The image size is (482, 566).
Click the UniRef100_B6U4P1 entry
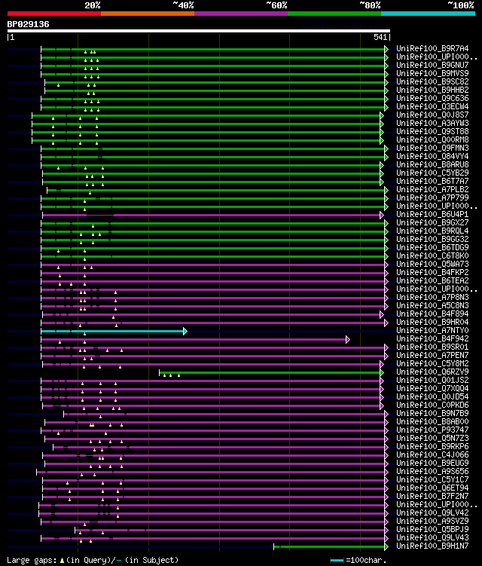pyautogui.click(x=432, y=214)
